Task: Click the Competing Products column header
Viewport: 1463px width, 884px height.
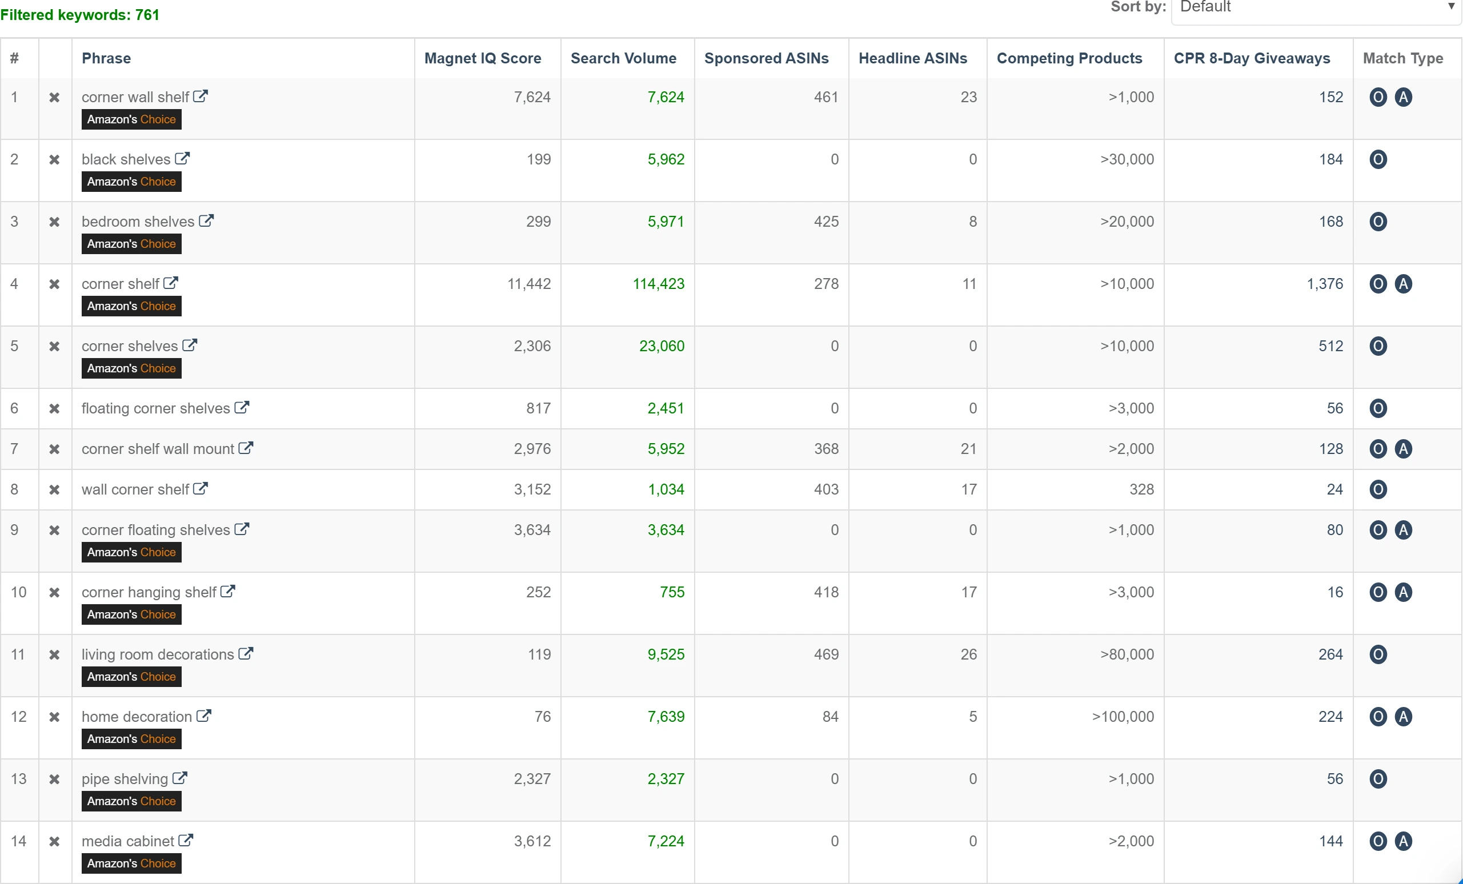Action: pos(1069,58)
